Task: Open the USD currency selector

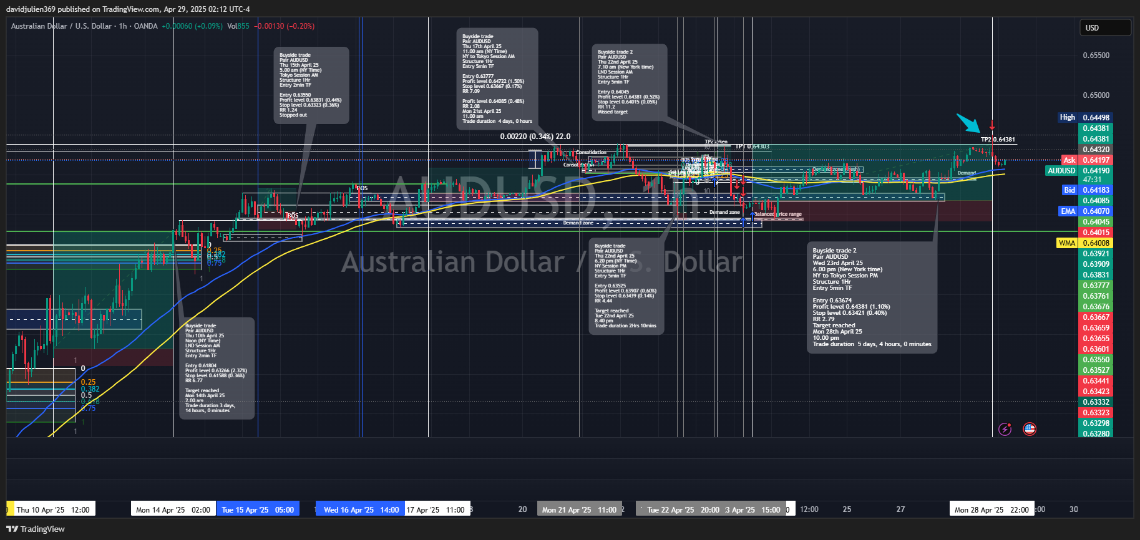Action: 1106,27
